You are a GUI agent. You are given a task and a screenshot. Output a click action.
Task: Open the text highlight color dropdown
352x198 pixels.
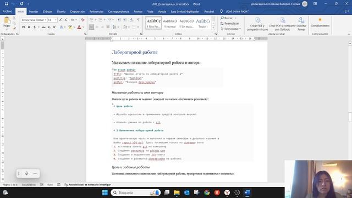[74, 27]
